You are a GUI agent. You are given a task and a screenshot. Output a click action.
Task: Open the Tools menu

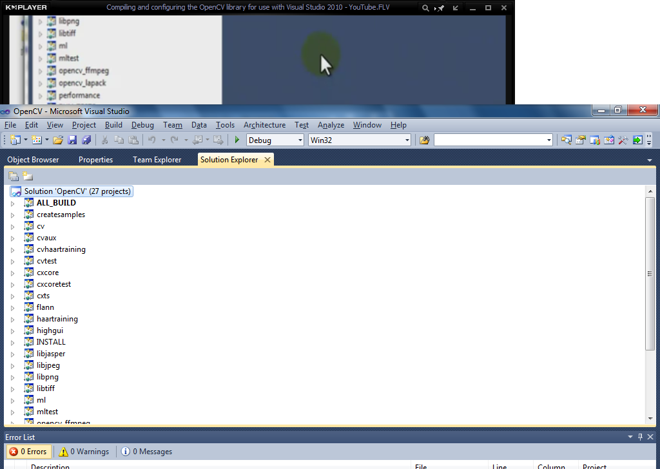(x=225, y=125)
